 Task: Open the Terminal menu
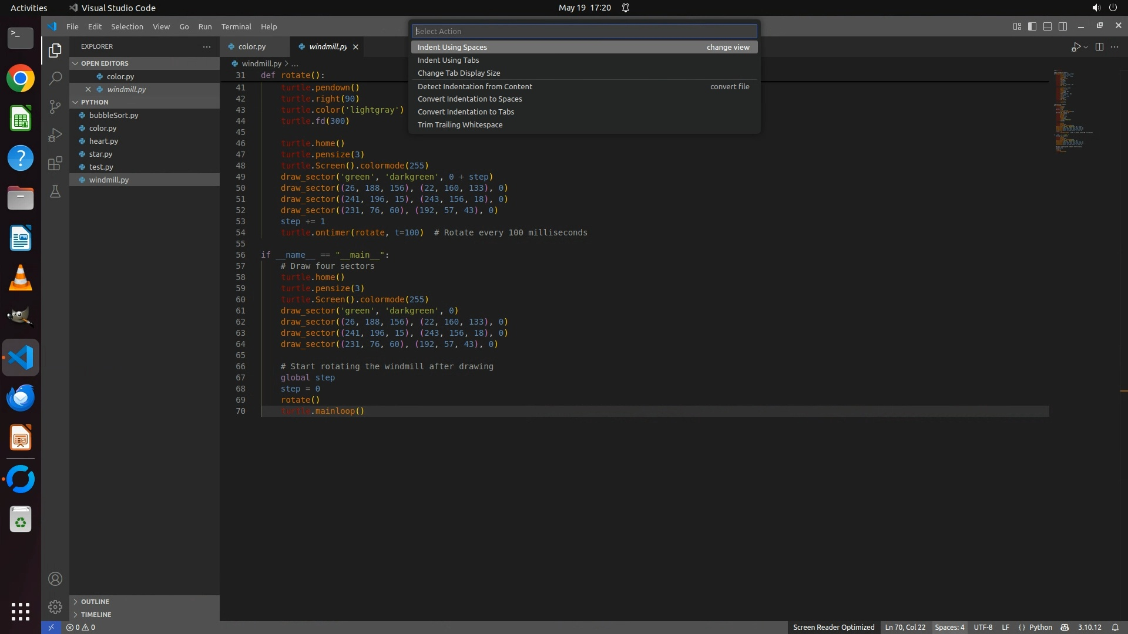(x=236, y=26)
